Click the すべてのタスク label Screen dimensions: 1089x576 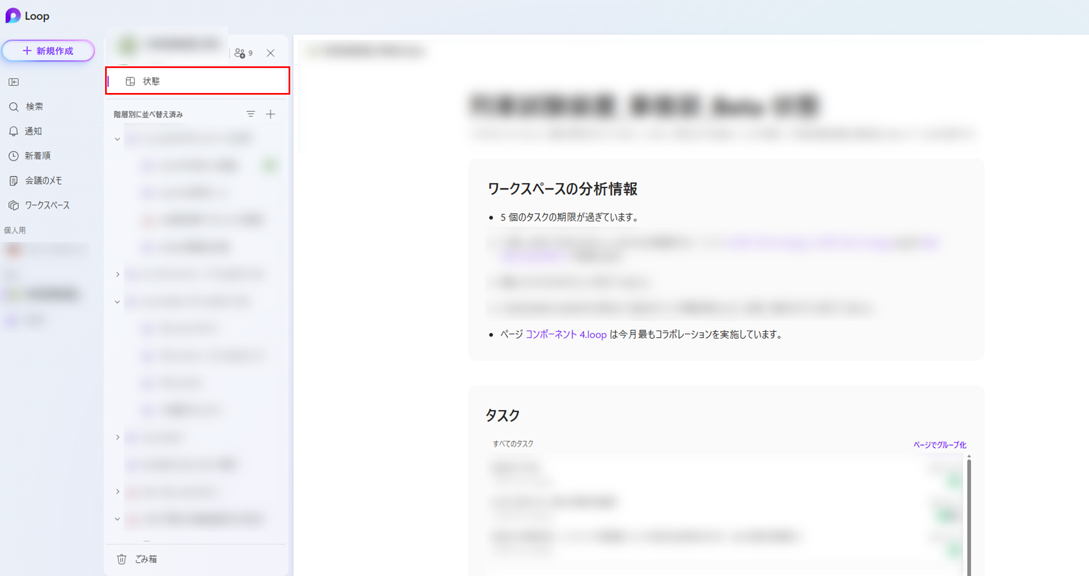point(513,444)
